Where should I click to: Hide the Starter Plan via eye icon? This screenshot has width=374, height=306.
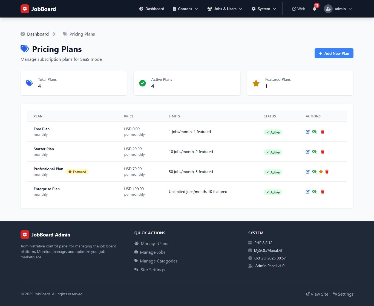(314, 152)
